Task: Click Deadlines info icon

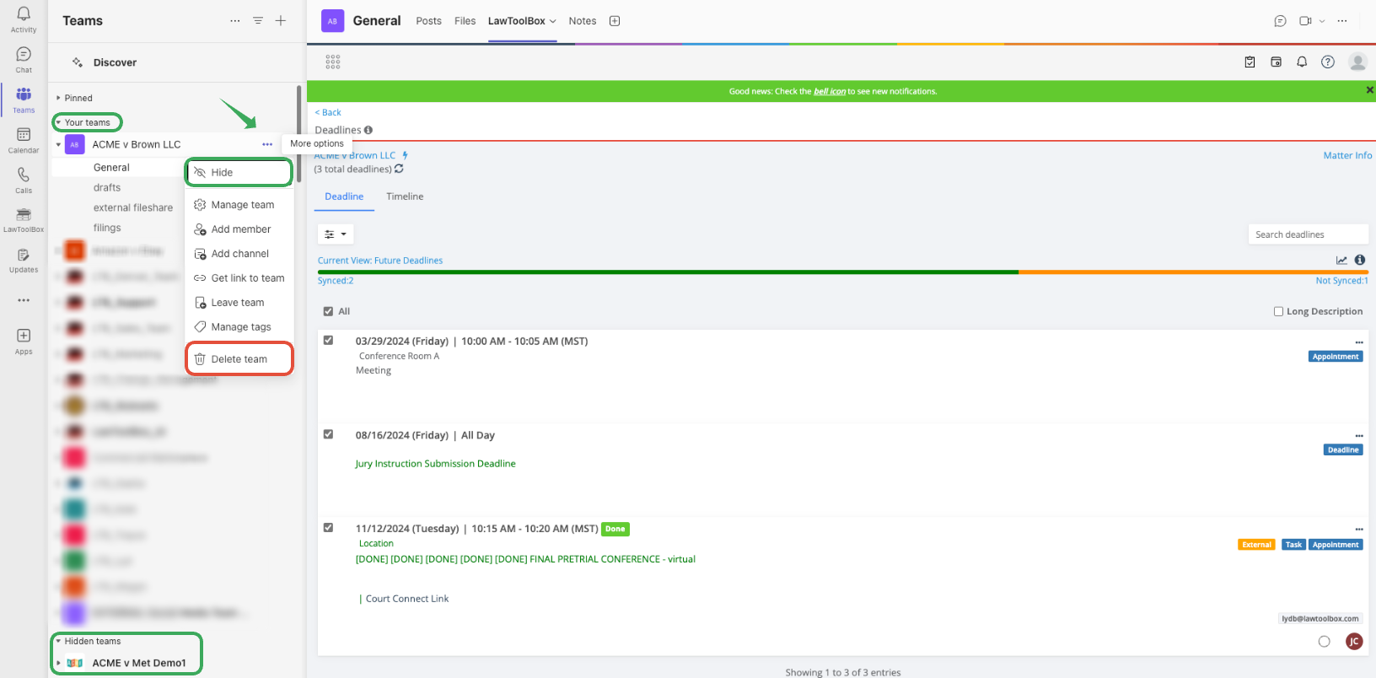Action: pos(368,130)
